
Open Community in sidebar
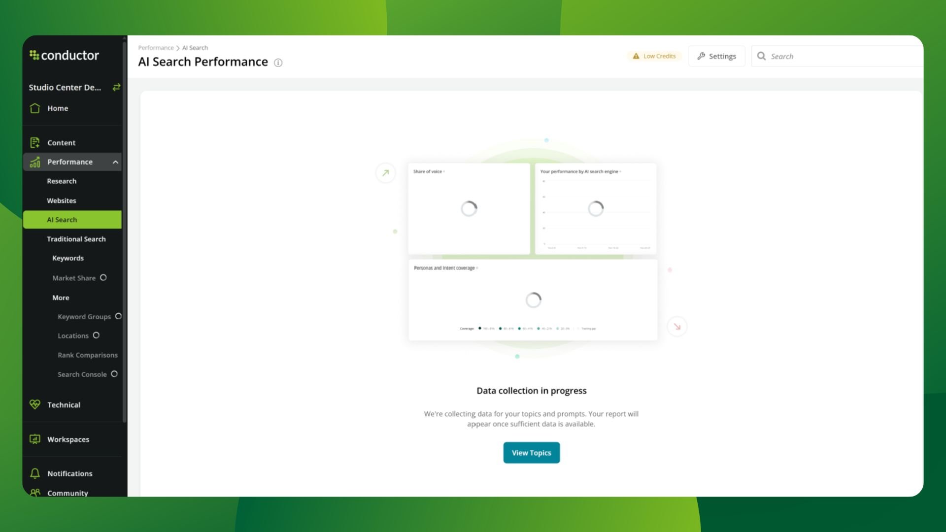68,493
